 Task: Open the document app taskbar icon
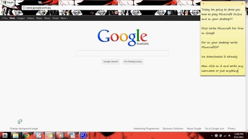click(x=72, y=136)
